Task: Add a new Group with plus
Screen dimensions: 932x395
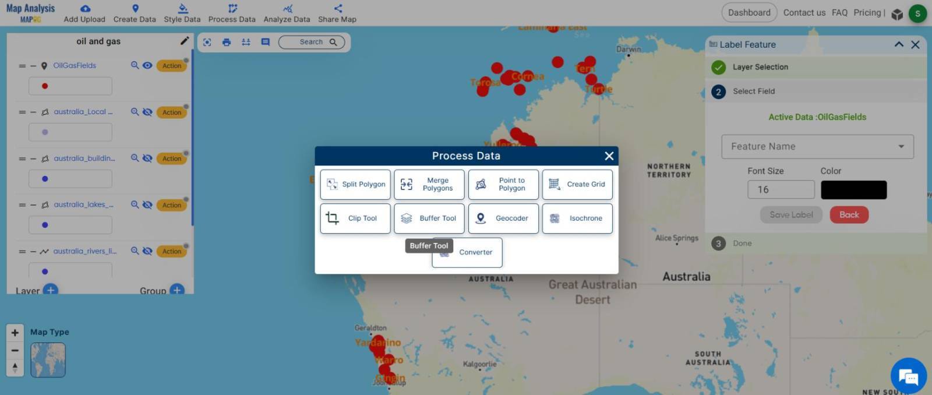Action: point(177,290)
